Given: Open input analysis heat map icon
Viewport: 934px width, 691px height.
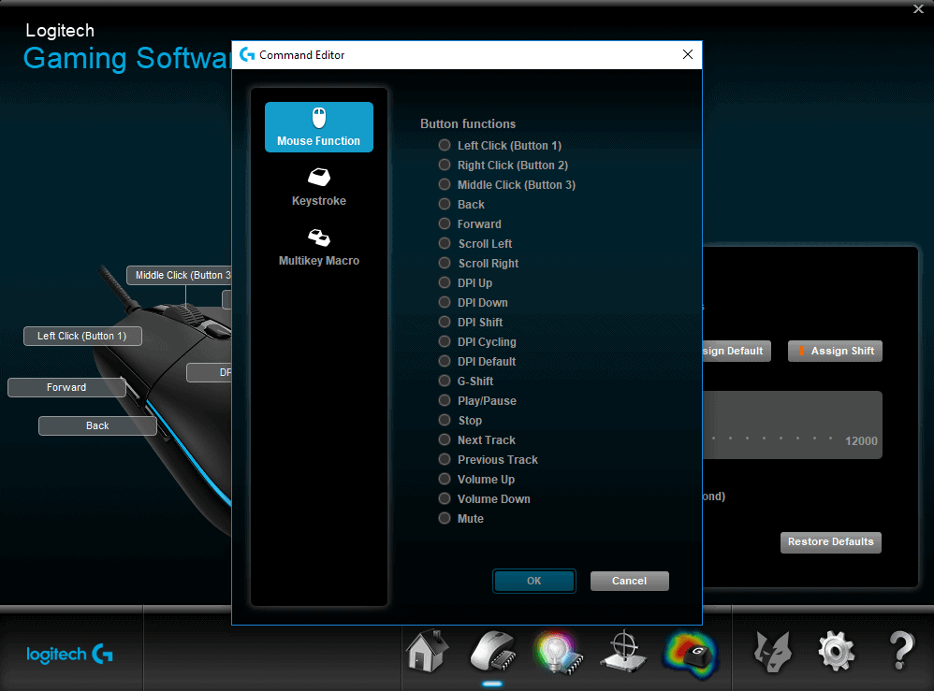Looking at the screenshot, I should point(690,655).
